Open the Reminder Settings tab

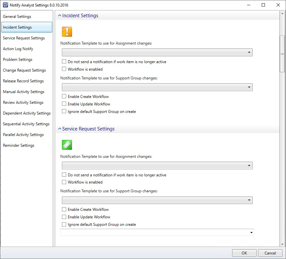pos(18,145)
